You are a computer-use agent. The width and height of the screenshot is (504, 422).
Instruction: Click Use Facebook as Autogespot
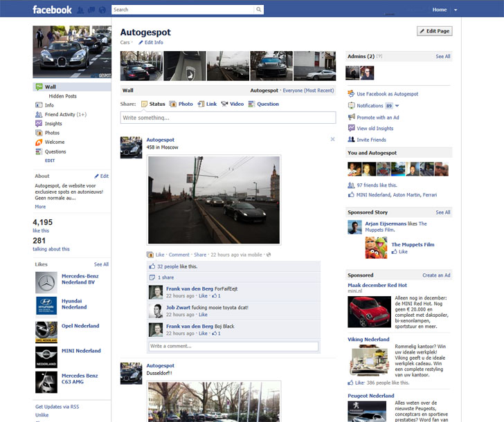tap(387, 94)
